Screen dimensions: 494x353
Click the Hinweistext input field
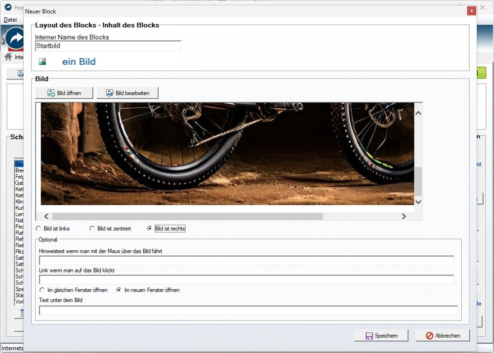point(246,261)
